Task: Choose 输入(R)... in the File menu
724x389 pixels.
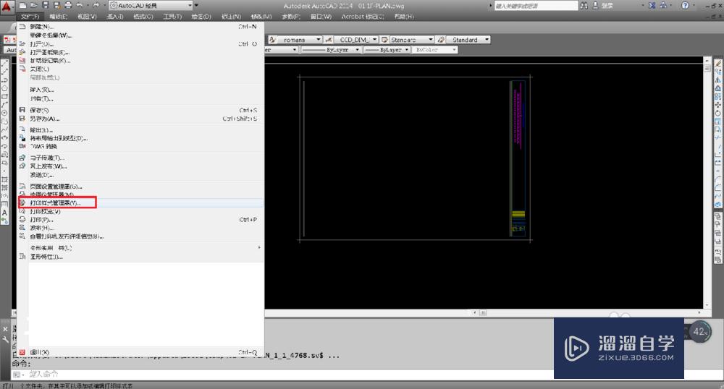Action: pos(141,90)
